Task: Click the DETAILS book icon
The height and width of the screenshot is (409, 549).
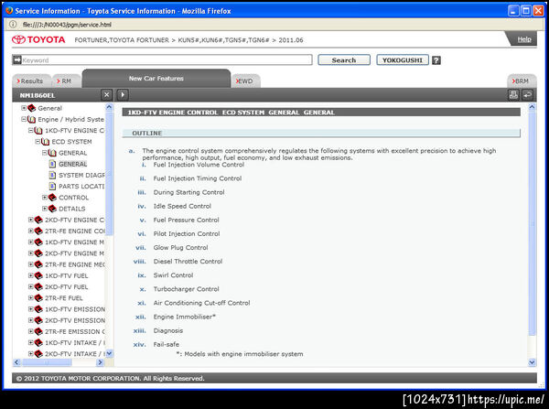Action: click(x=52, y=209)
